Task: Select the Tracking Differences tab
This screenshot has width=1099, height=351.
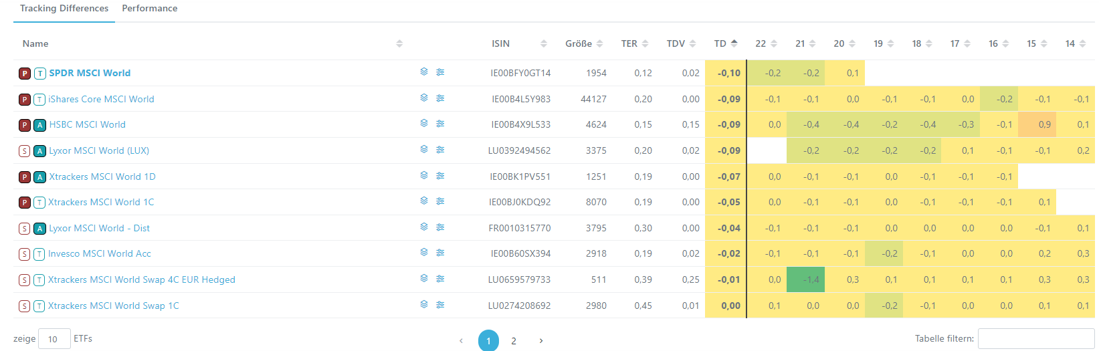Action: coord(64,9)
